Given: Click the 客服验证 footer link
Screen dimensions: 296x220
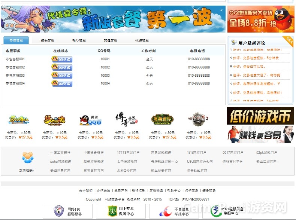Looking at the screenshot, I should coord(156,190).
